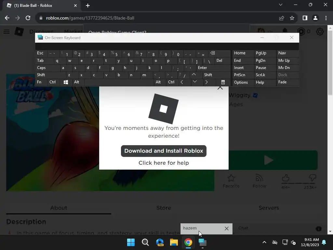
Task: Open the Roblox hamburger navigation menu
Action: tap(7, 32)
